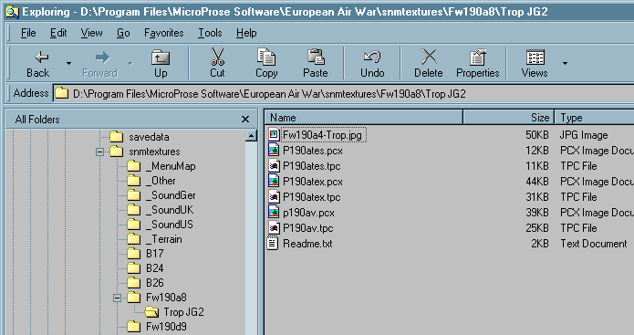
Task: Open the View menu
Action: [91, 33]
